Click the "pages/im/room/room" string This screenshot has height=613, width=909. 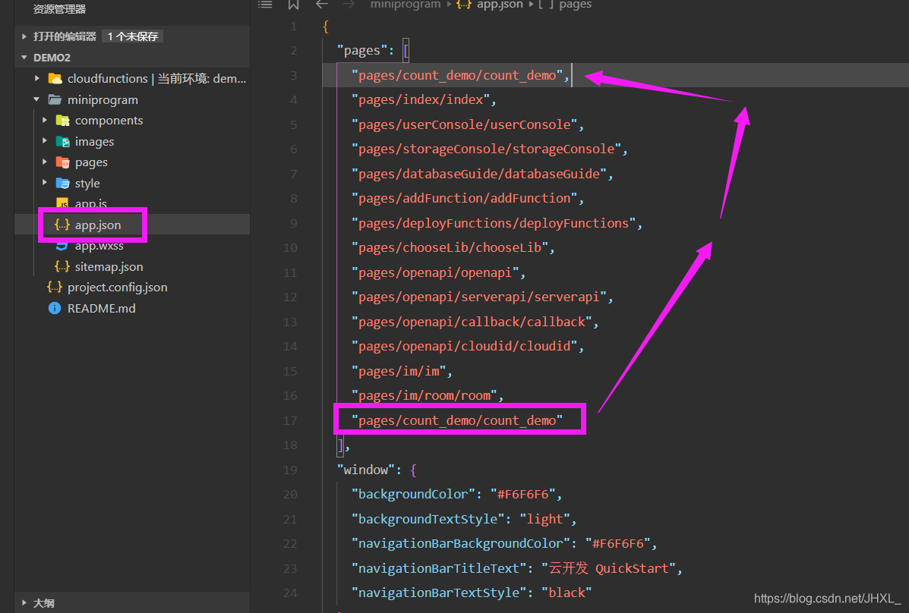[425, 395]
